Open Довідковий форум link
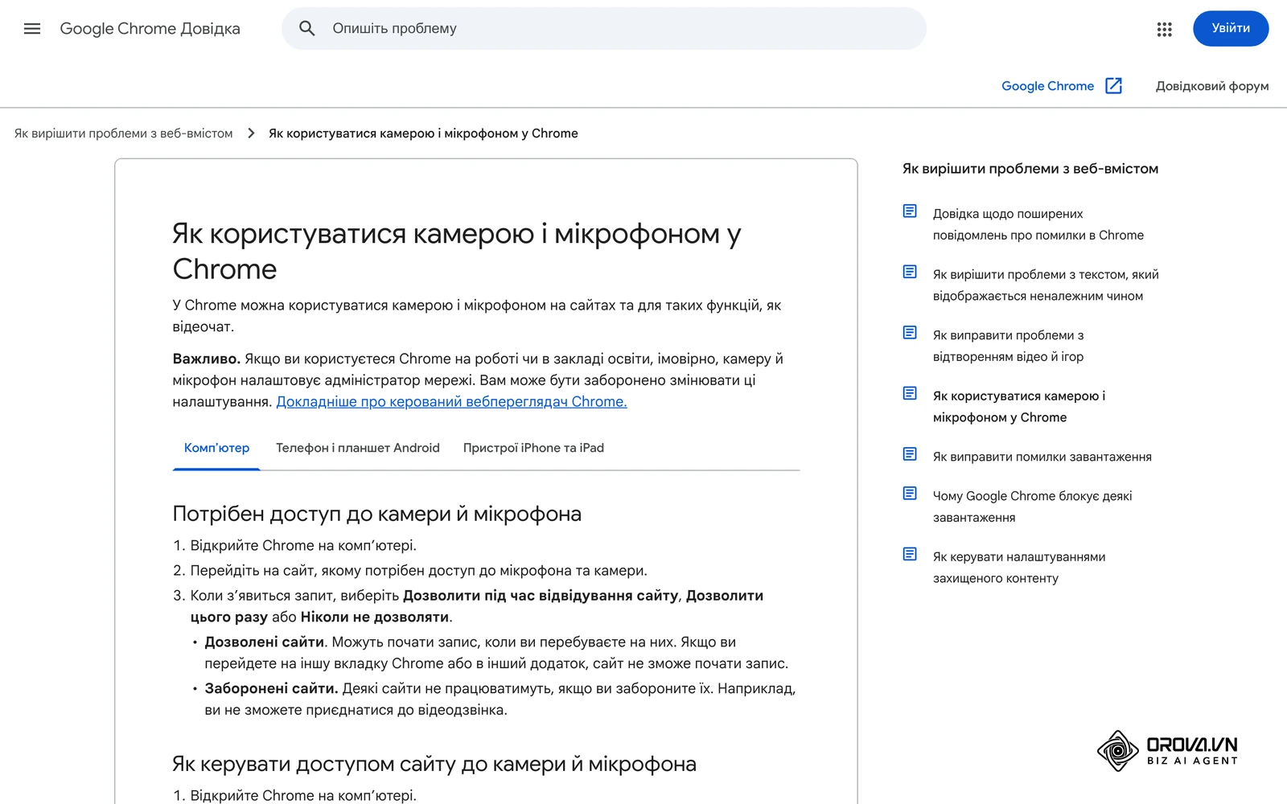The image size is (1287, 804). pos(1212,86)
